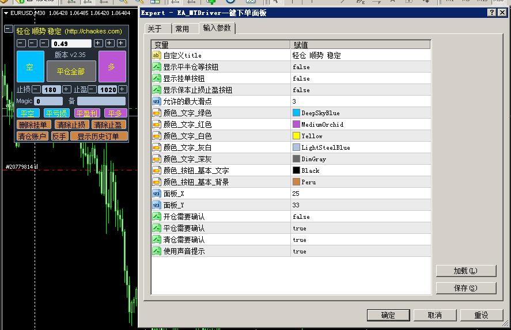Click the icon beside 面板_X parameter

(x=157, y=194)
